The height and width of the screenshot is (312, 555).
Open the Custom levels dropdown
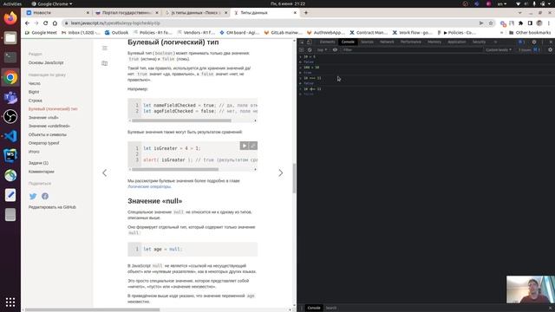coord(499,50)
